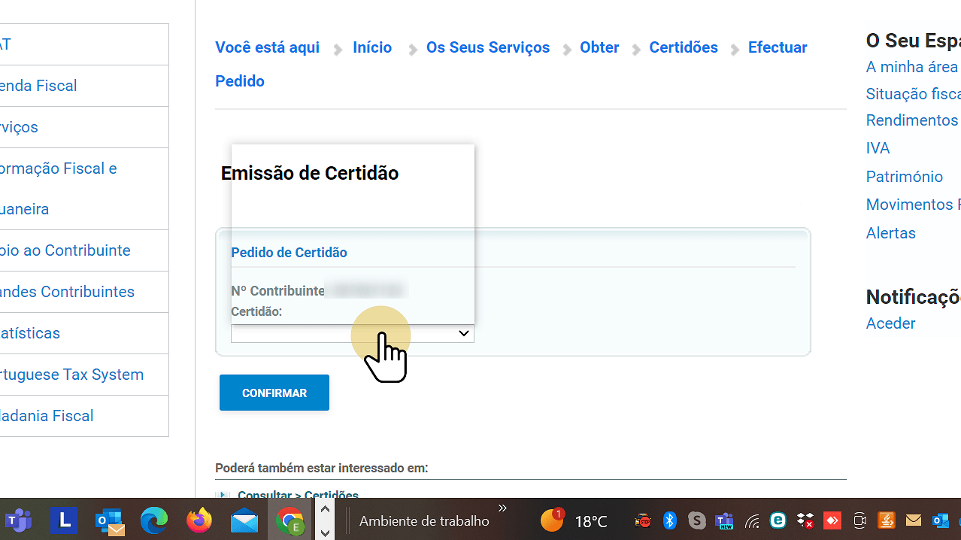Navigate to Certidões in the breadcrumb
The height and width of the screenshot is (540, 961).
683,47
